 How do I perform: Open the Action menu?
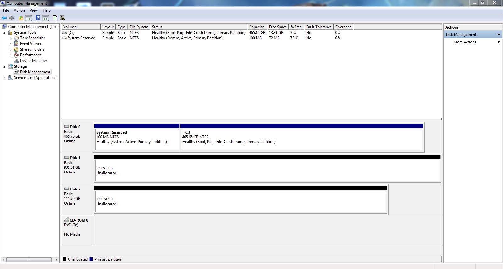tap(19, 10)
